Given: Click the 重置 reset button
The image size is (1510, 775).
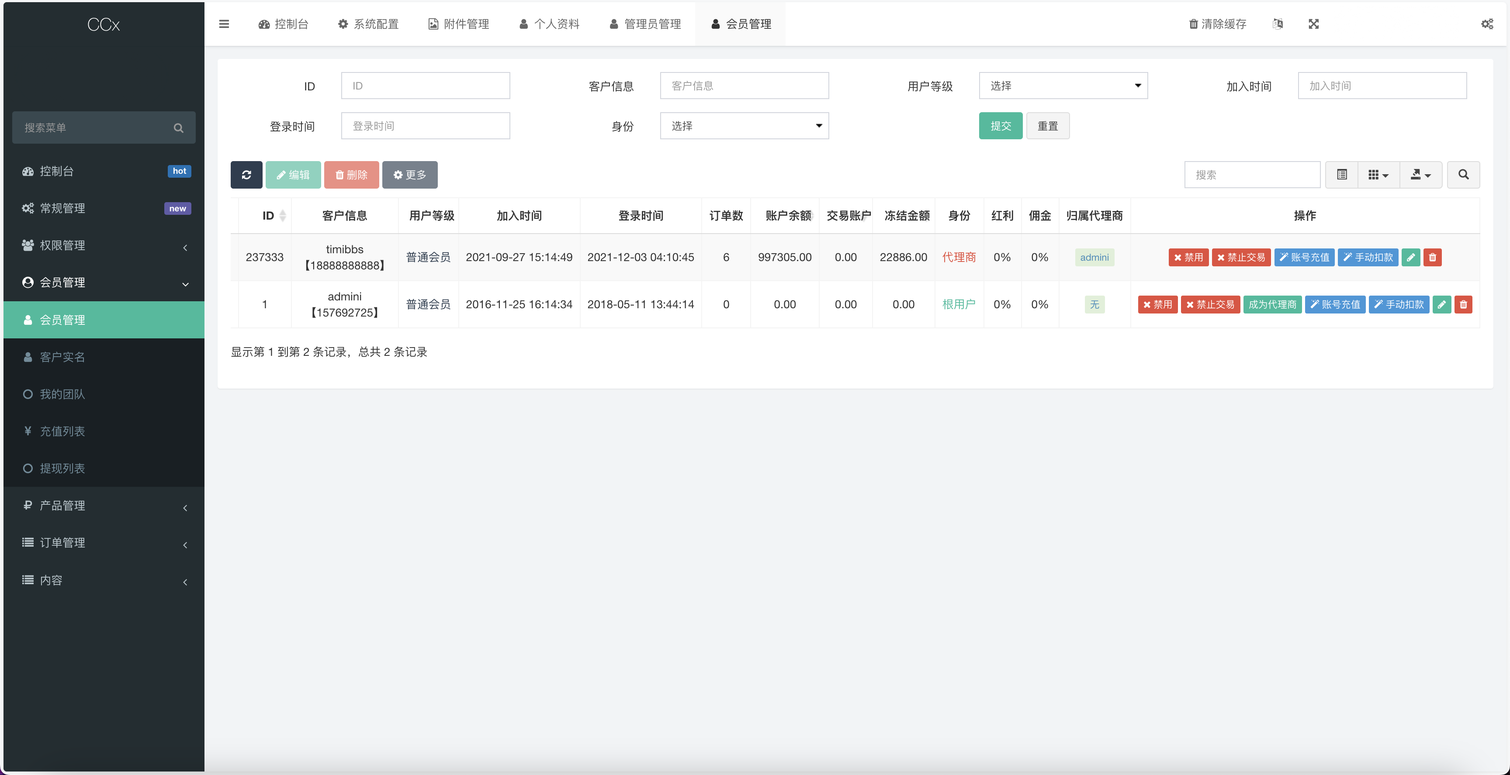Looking at the screenshot, I should (1048, 125).
